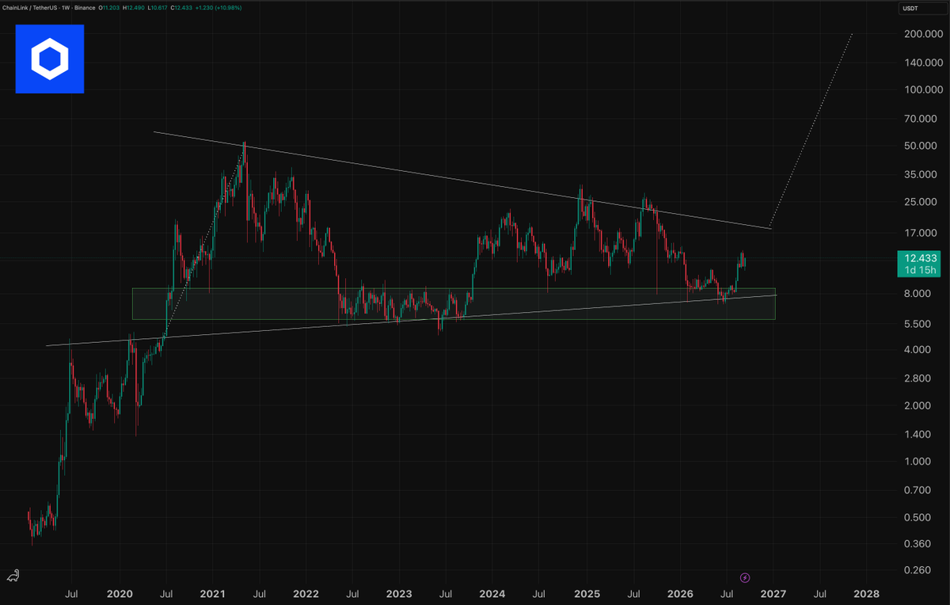Click the open value O11.203
The image size is (950, 605).
pyautogui.click(x=109, y=7)
